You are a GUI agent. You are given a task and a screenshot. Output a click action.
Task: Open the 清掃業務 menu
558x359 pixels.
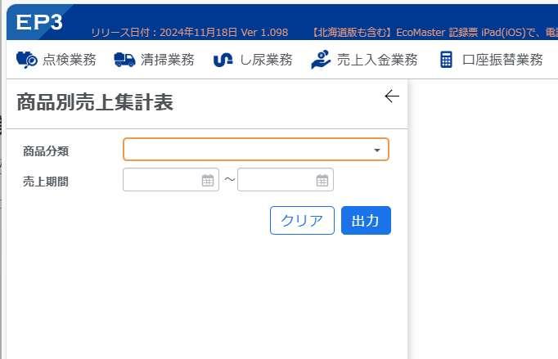(x=154, y=60)
